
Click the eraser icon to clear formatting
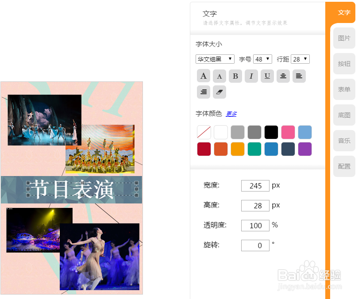click(220, 92)
